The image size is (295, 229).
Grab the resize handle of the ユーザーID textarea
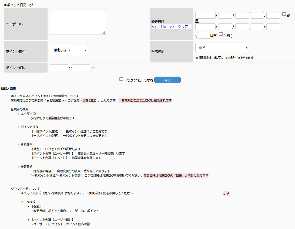click(x=103, y=32)
